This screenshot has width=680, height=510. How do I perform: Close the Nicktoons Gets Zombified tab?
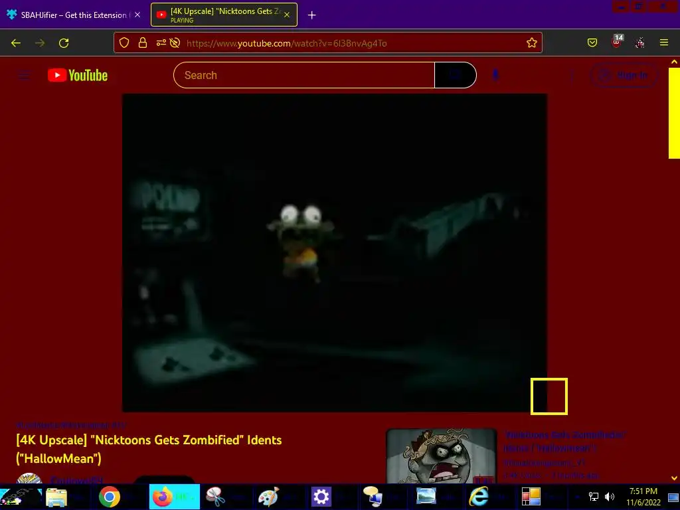tap(287, 15)
